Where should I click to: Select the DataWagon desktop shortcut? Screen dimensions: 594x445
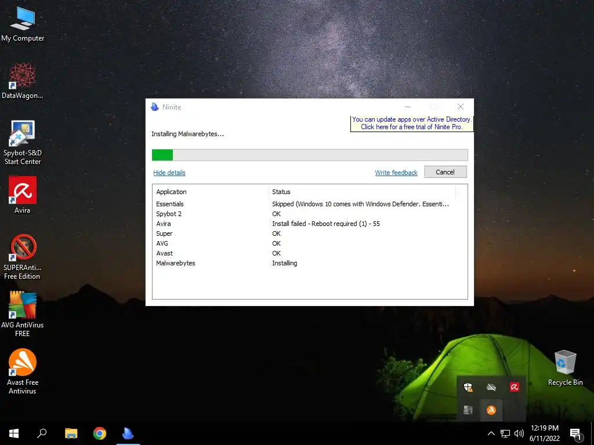click(x=23, y=81)
